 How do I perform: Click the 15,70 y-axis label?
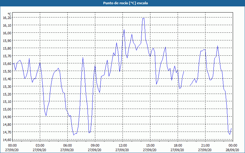[7, 56]
